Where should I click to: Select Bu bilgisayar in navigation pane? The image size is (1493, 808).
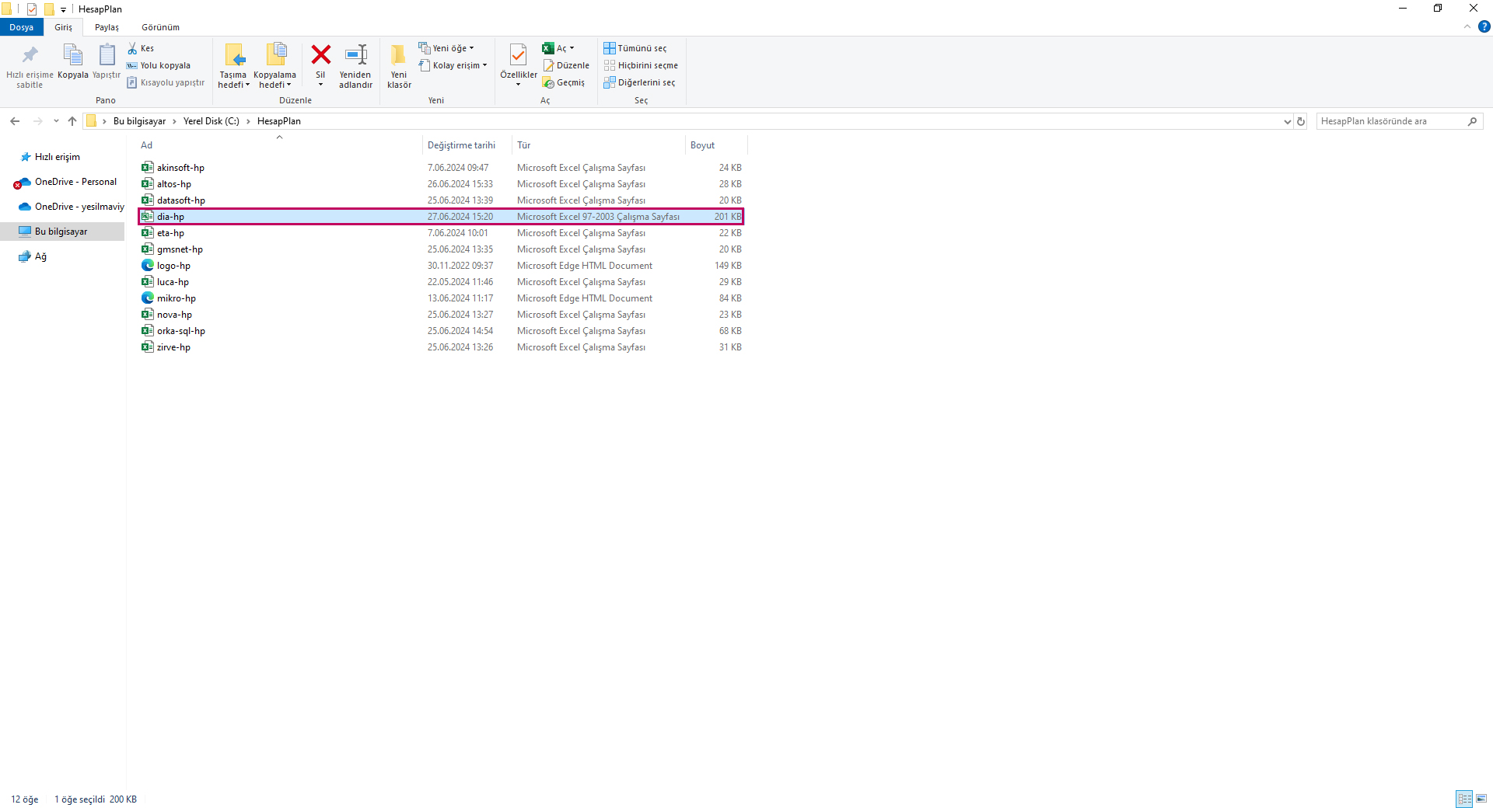(x=61, y=232)
